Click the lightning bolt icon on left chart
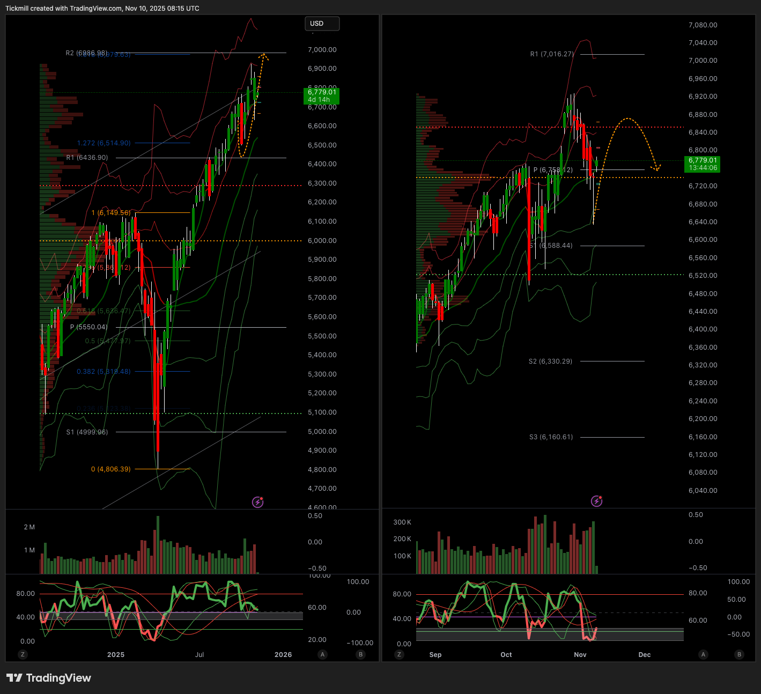The image size is (761, 694). click(x=258, y=502)
